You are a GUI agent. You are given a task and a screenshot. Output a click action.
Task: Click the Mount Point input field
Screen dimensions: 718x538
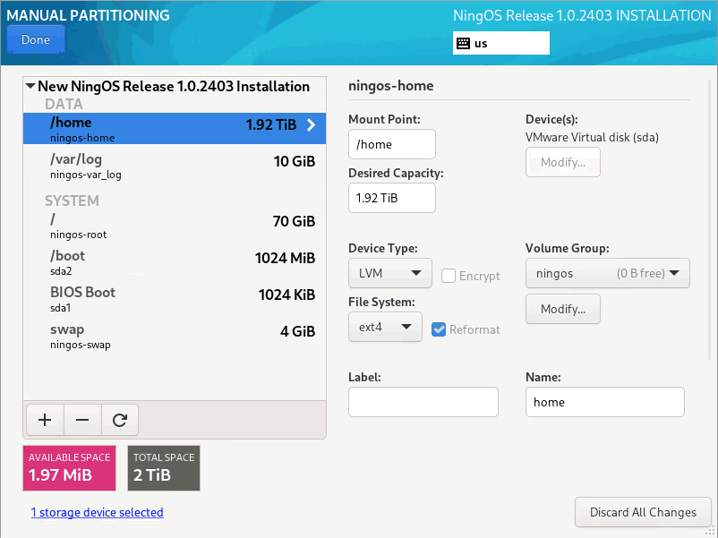click(392, 144)
